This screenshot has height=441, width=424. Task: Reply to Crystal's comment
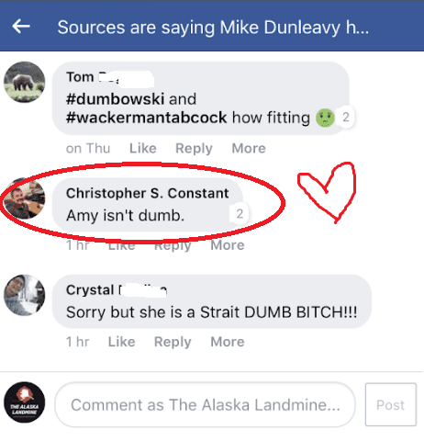pyautogui.click(x=173, y=343)
